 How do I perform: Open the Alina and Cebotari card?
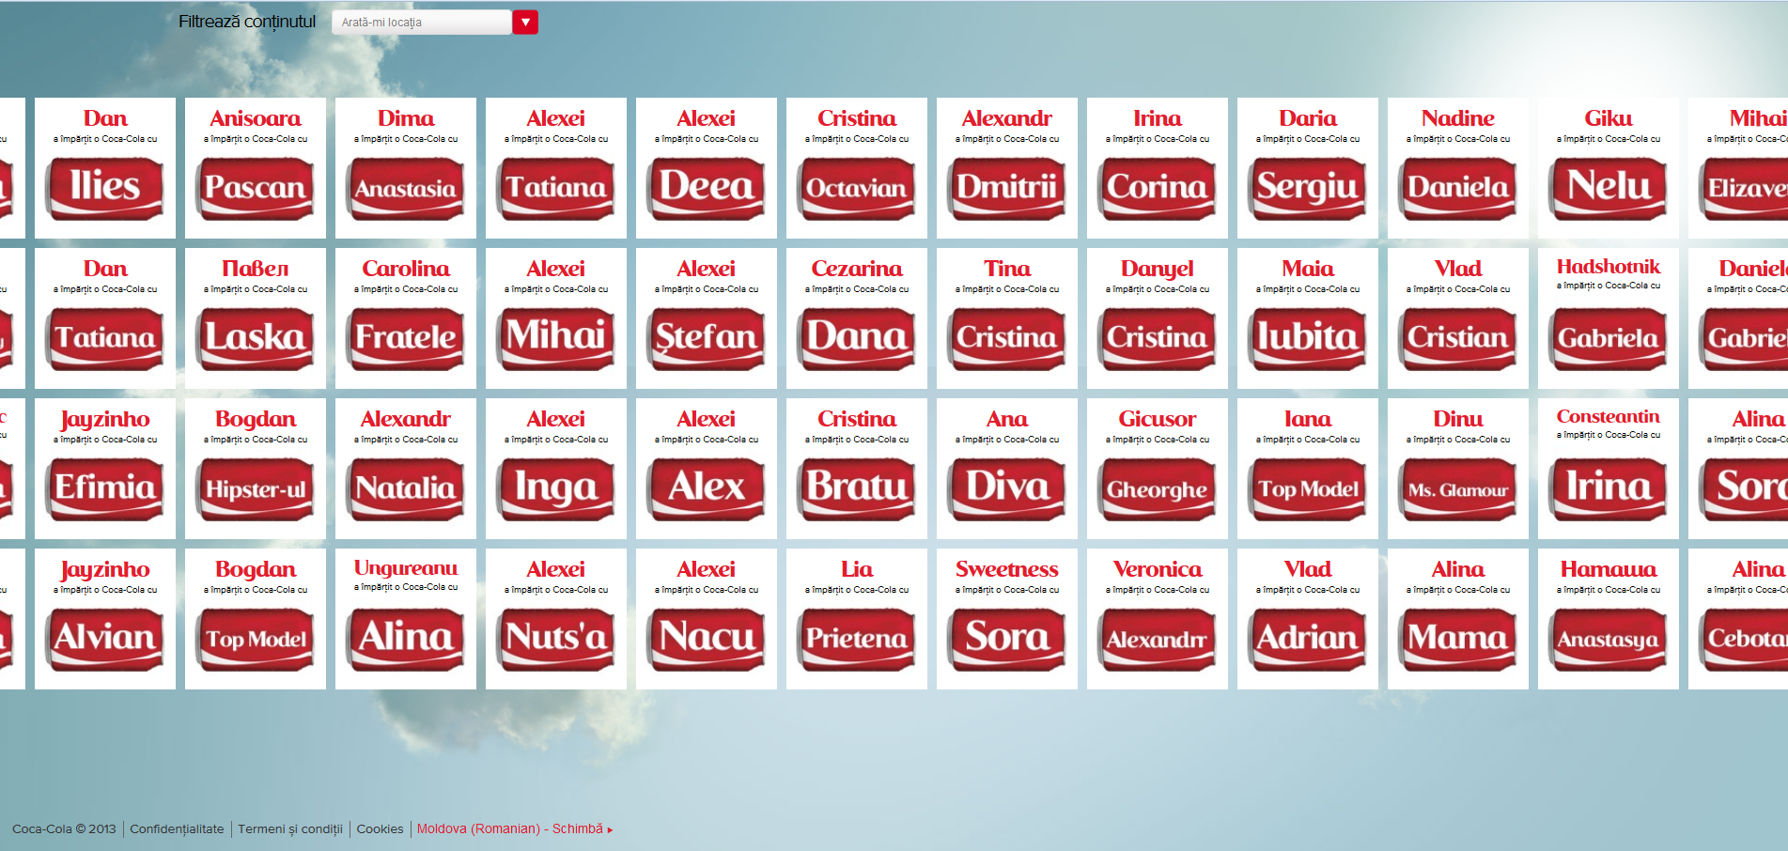[1738, 619]
